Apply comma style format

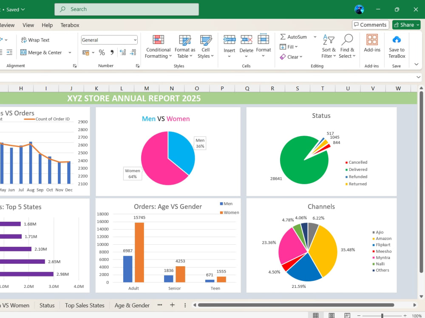pos(112,53)
